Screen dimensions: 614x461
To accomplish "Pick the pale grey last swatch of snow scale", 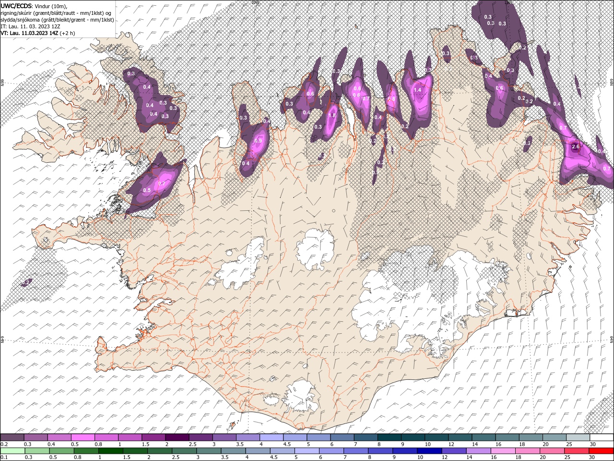I will [x=577, y=437].
